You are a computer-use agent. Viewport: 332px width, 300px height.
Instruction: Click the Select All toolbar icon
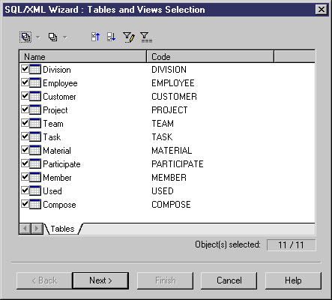coord(25,37)
